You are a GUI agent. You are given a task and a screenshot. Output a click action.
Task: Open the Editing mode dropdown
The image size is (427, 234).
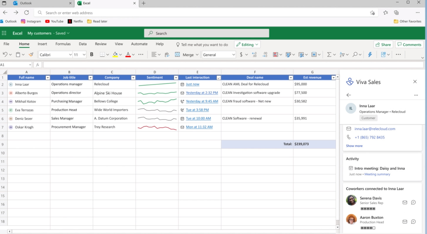tap(247, 45)
